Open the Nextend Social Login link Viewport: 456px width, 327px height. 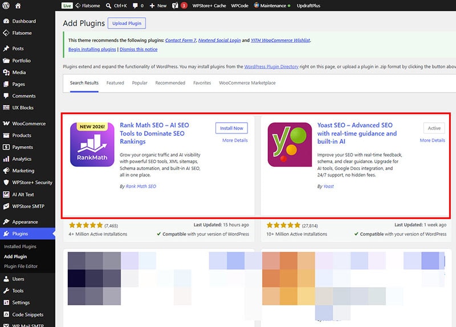(x=219, y=40)
